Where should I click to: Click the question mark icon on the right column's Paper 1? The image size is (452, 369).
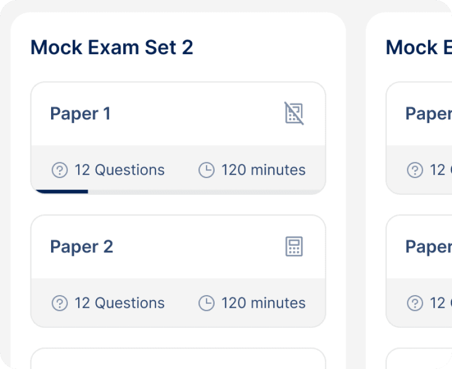coord(415,170)
